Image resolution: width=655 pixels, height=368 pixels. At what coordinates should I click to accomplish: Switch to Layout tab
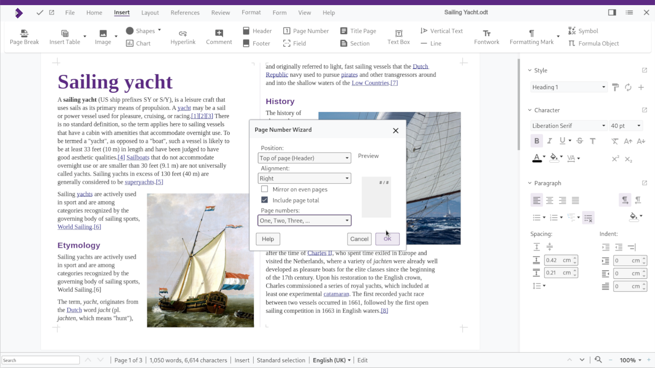[x=150, y=13]
